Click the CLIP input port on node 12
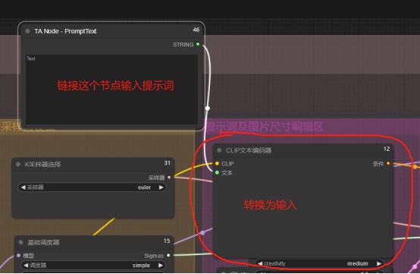 point(217,163)
